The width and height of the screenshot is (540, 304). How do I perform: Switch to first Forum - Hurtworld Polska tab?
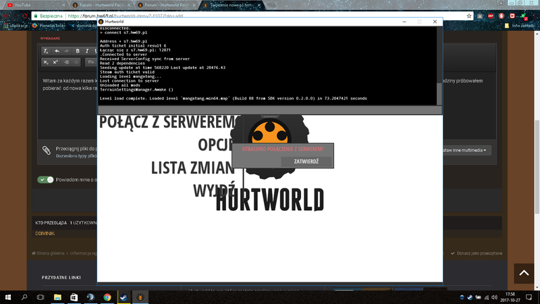tap(102, 5)
